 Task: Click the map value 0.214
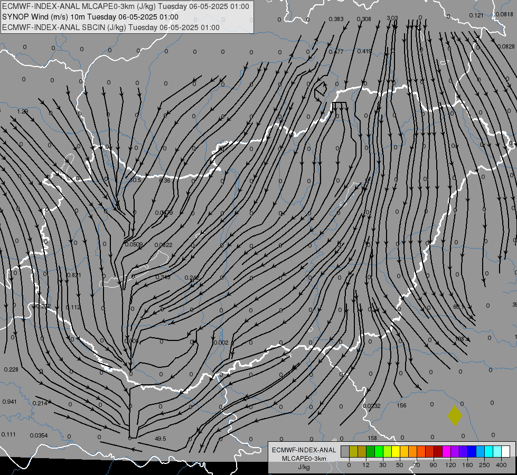tap(40, 403)
